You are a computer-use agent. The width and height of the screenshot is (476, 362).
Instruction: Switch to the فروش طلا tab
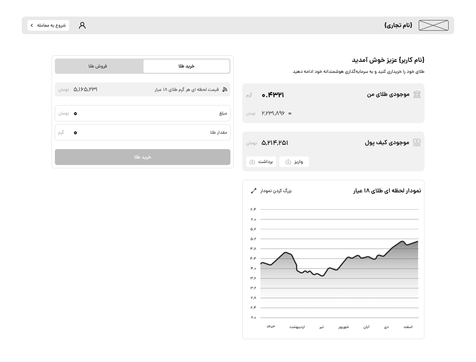(98, 66)
